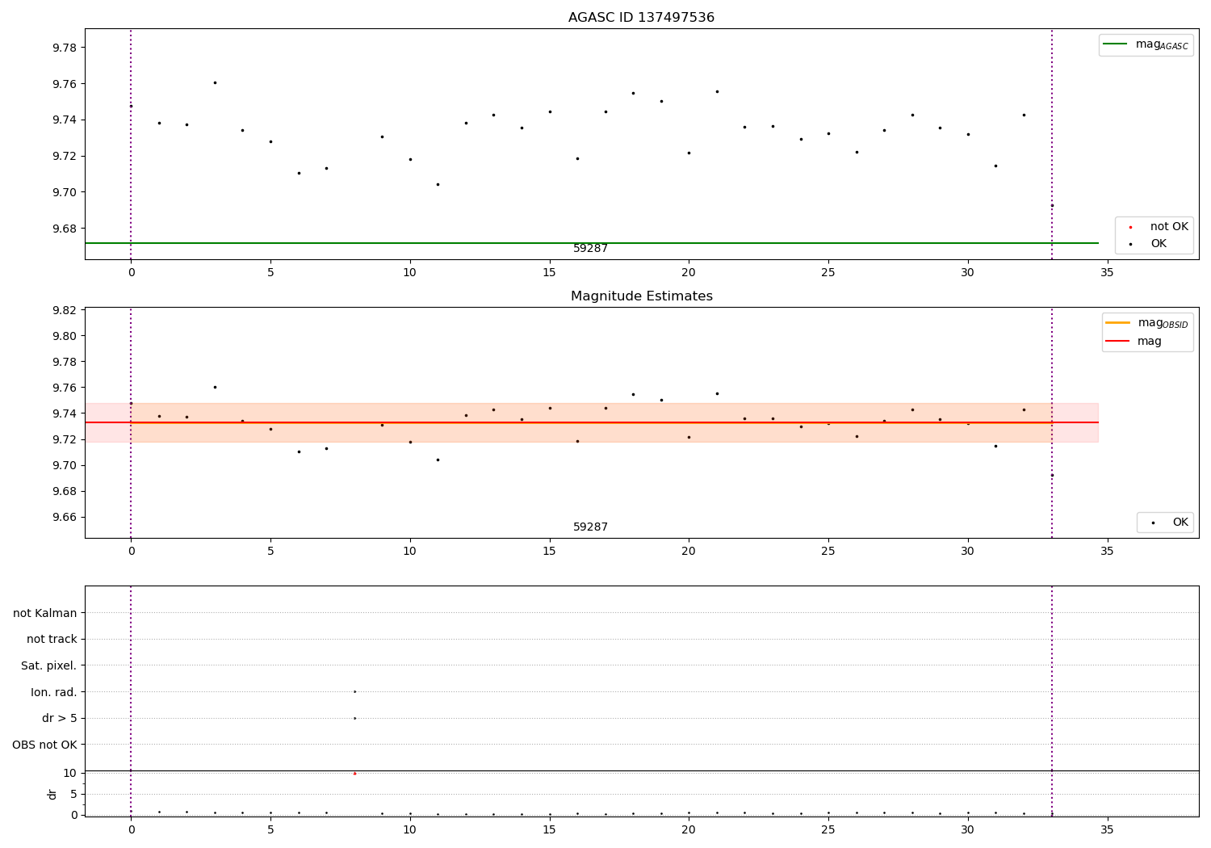Select the red mag legend entry in the middle plot
The image size is (1211, 848).
pos(1133,341)
